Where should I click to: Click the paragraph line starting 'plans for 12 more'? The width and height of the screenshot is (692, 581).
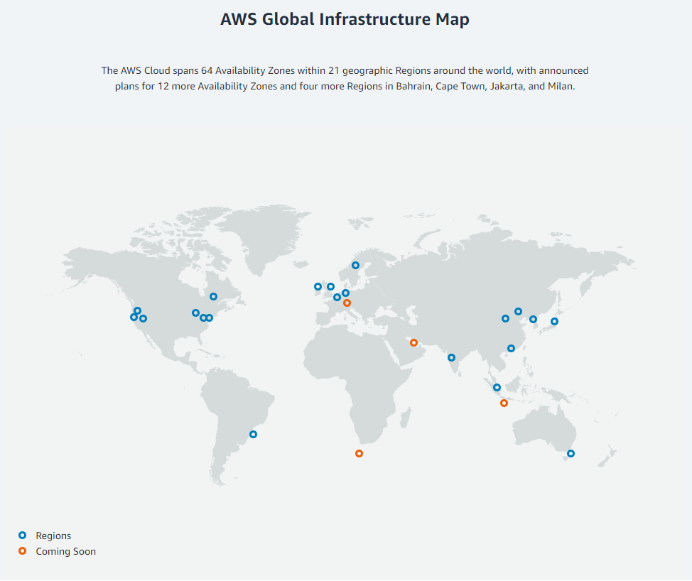point(345,86)
